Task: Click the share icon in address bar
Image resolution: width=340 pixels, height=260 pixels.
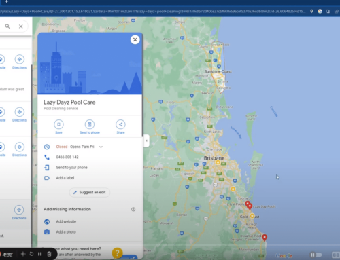Action: click(337, 11)
